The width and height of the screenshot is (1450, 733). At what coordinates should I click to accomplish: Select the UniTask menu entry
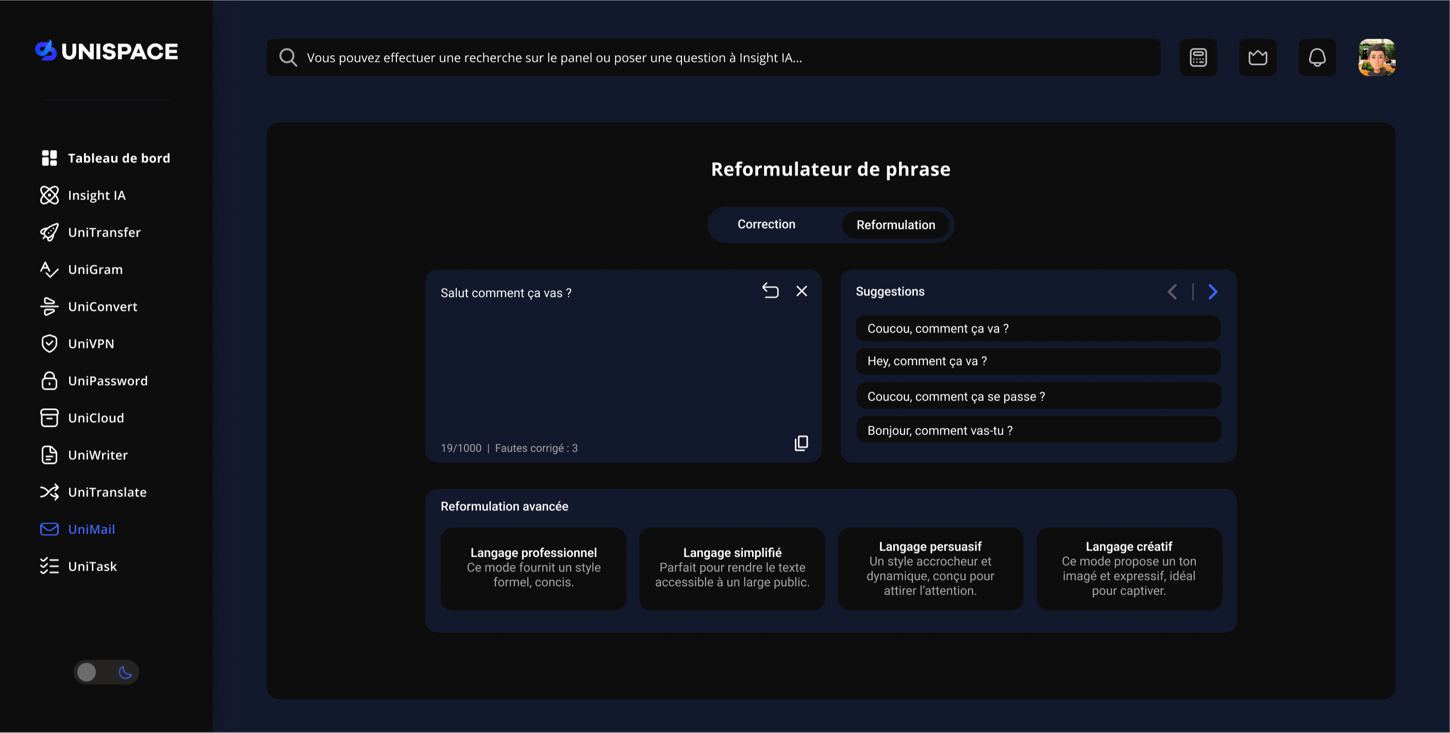click(79, 567)
